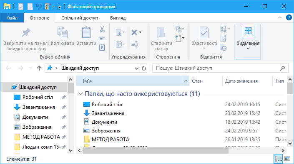This screenshot has height=164, width=294.
Task: Click the Cut scissors icon
Action: click(102, 29)
